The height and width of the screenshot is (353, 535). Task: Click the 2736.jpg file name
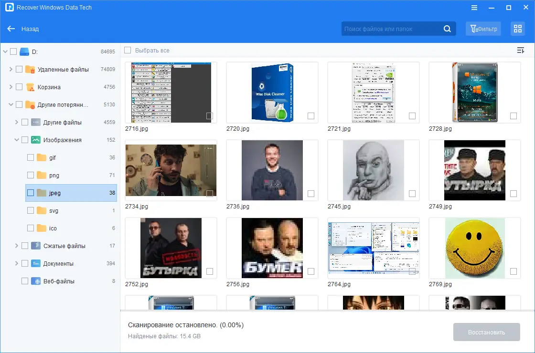(x=238, y=207)
